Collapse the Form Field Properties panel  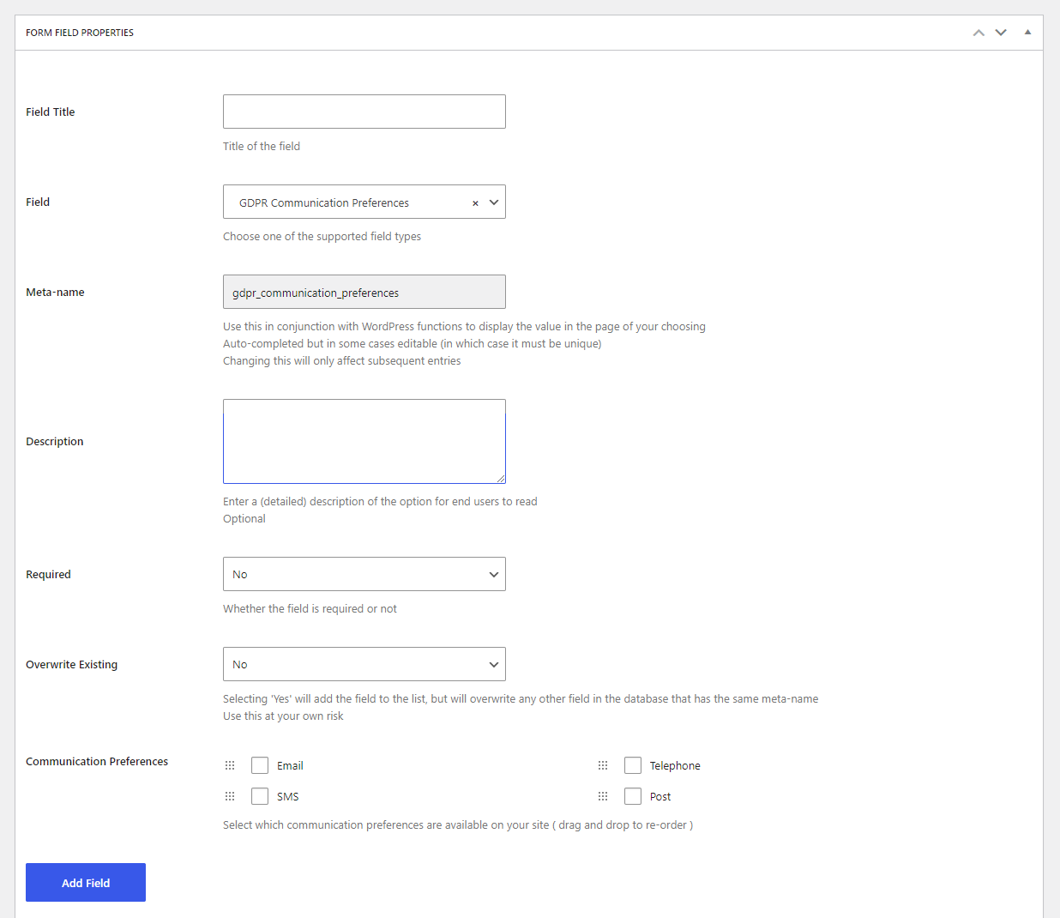click(x=1027, y=33)
